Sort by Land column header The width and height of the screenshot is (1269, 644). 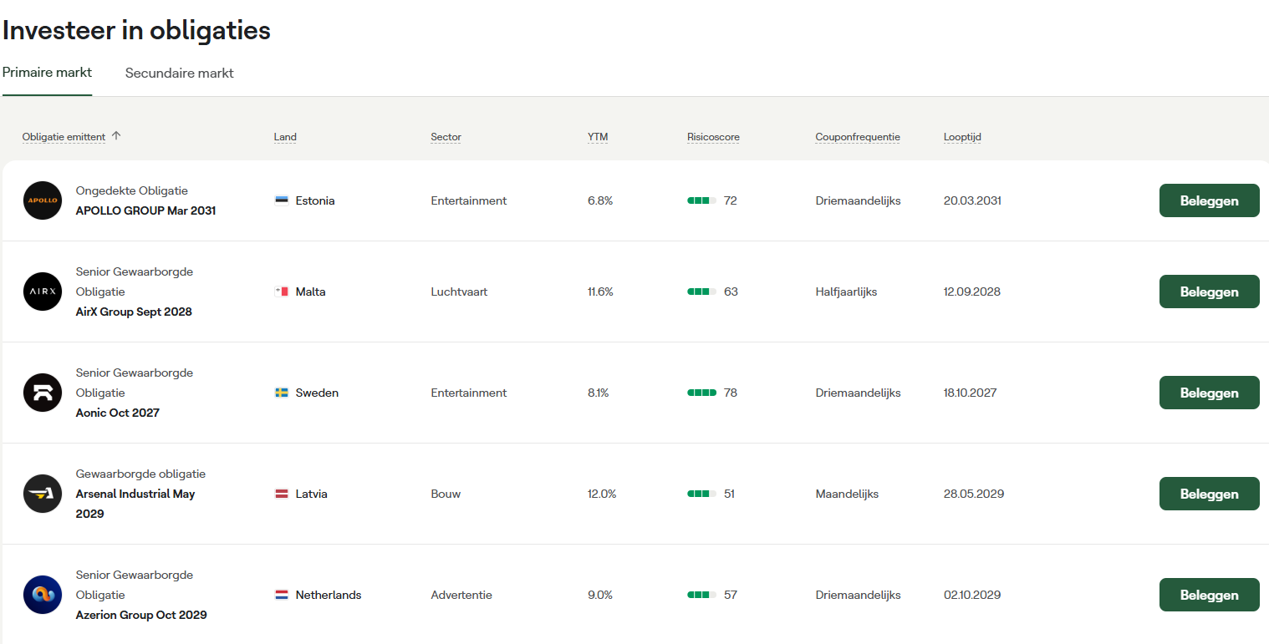click(x=285, y=137)
